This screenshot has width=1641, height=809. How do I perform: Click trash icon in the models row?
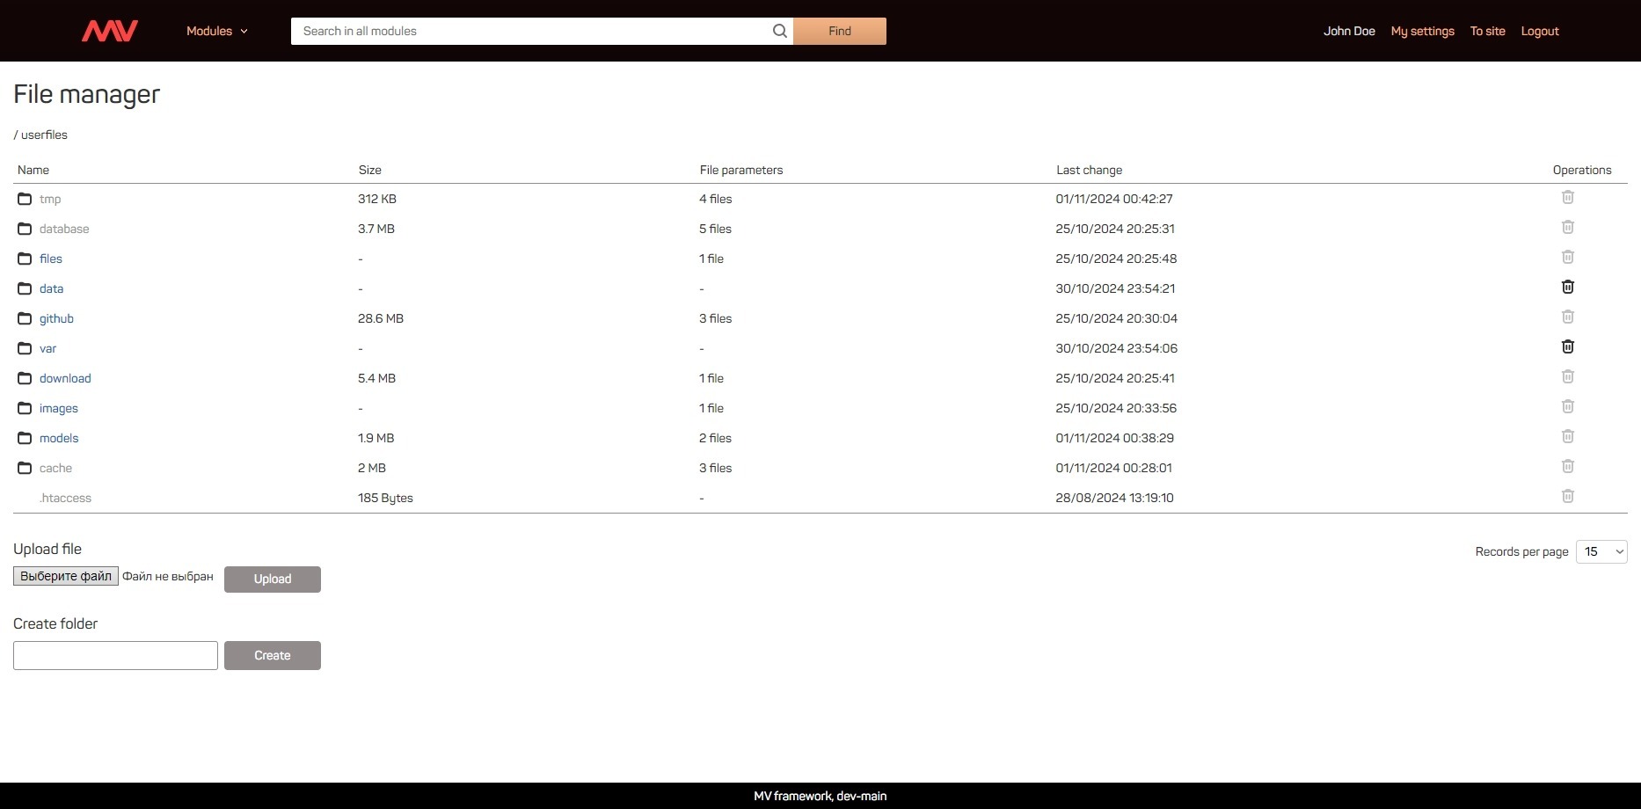[1567, 437]
